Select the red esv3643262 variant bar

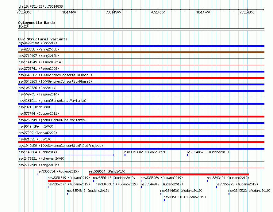141,78
